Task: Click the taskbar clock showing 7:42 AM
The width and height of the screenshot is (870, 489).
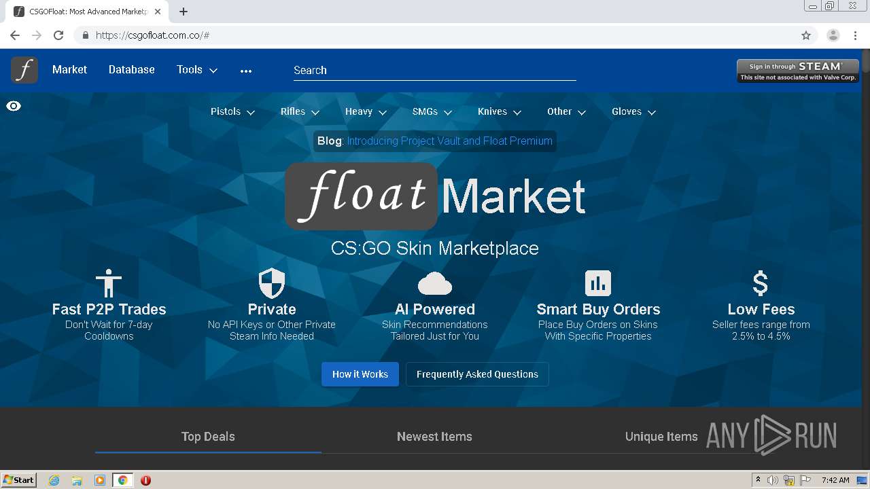Action: click(835, 480)
